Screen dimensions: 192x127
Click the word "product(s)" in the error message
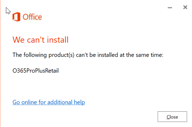click(x=58, y=55)
